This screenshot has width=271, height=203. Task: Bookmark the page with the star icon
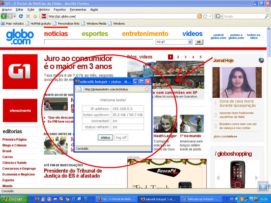(x=205, y=16)
